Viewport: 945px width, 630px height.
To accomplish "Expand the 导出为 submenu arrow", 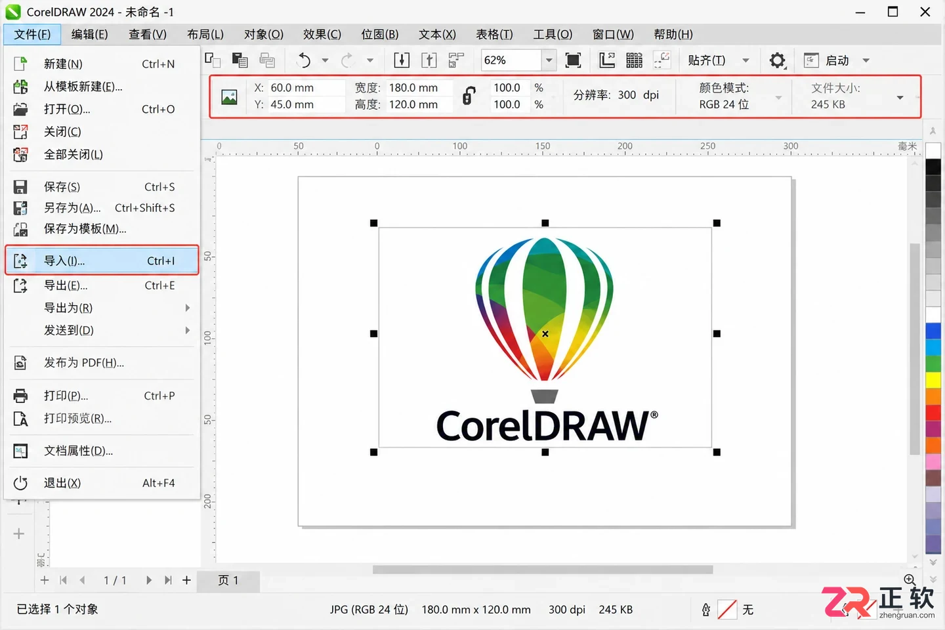I will 188,308.
